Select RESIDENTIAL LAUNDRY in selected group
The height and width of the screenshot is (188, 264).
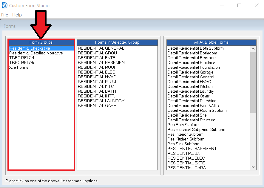click(x=117, y=101)
